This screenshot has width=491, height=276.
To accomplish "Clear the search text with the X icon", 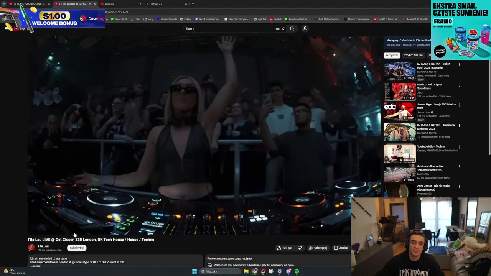I will (283, 28).
